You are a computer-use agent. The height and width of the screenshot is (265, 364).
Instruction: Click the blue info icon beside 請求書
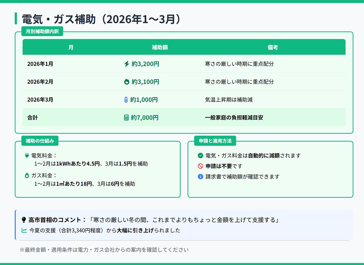[200, 176]
